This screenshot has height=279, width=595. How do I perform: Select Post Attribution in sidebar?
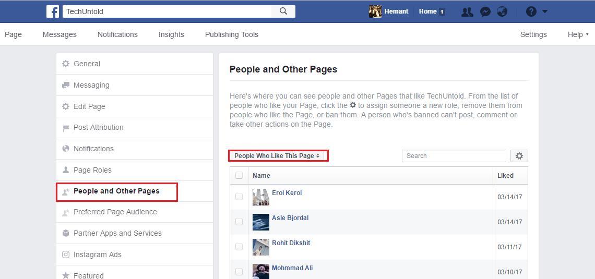tap(135, 127)
